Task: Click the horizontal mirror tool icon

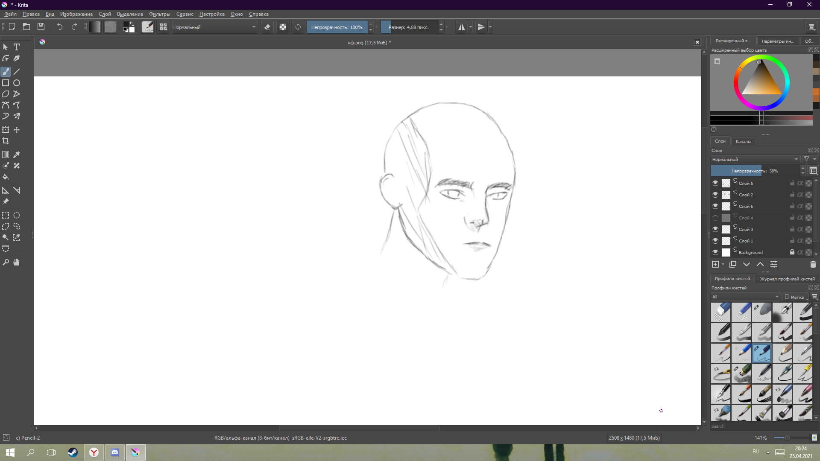Action: pyautogui.click(x=461, y=27)
